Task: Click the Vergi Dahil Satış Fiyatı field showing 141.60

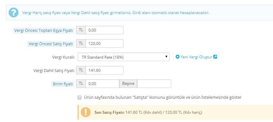Action: pyautogui.click(x=104, y=70)
